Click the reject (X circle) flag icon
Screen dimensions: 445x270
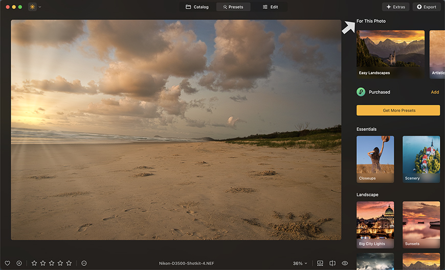point(19,263)
